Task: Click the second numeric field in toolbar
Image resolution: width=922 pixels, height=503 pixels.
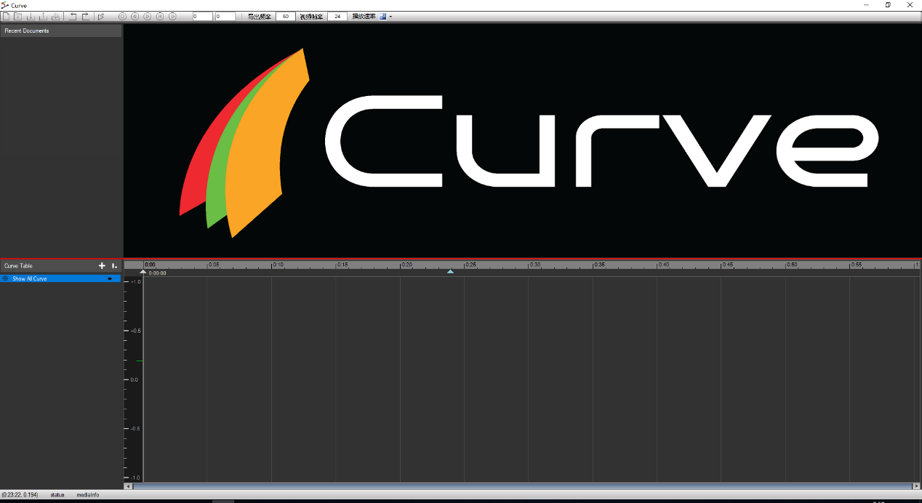Action: [x=225, y=16]
